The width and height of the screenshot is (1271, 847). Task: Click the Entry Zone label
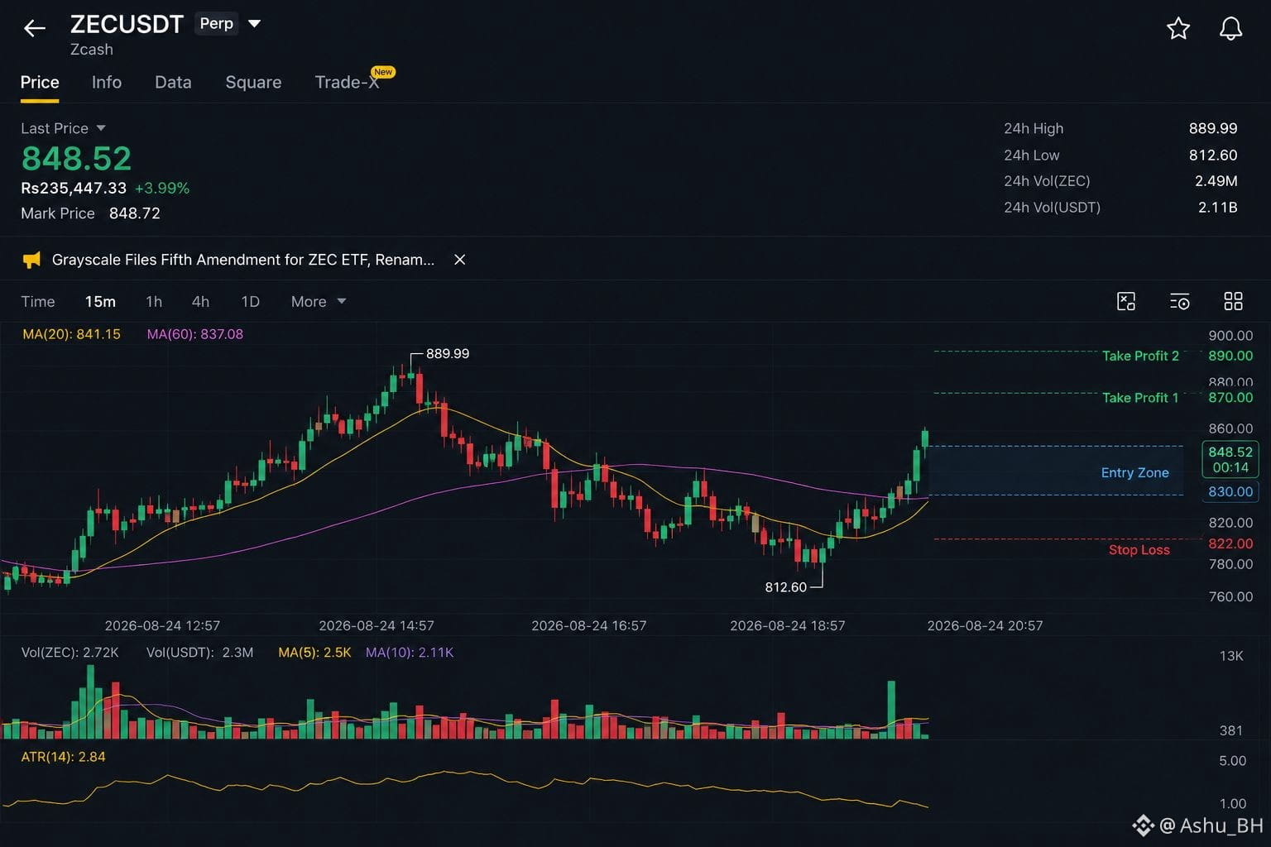point(1135,473)
